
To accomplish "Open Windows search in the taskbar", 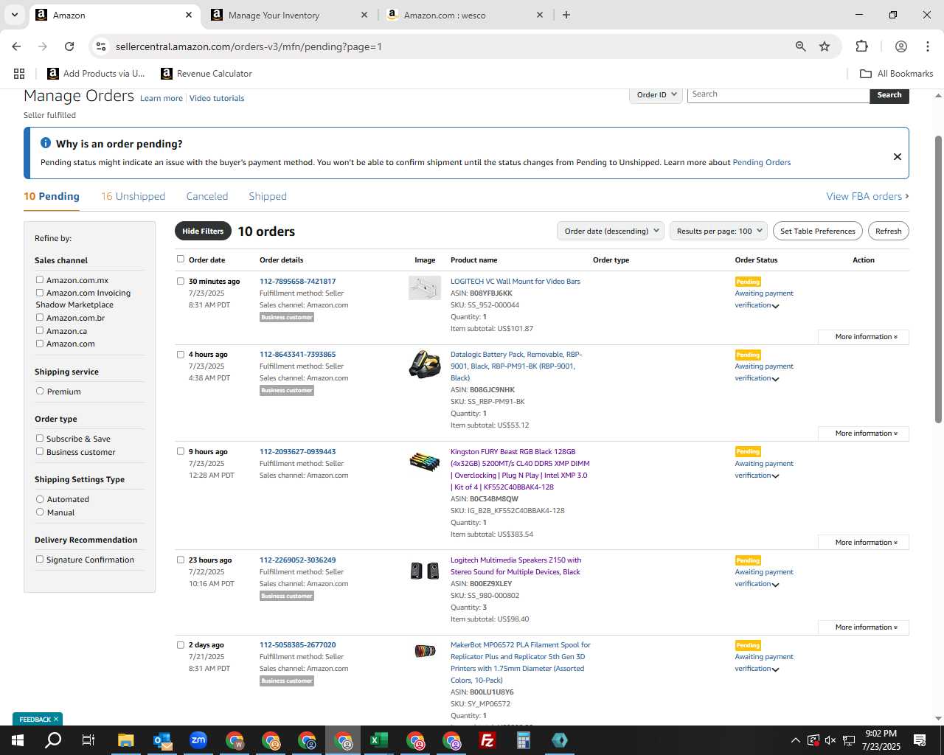I will [53, 740].
